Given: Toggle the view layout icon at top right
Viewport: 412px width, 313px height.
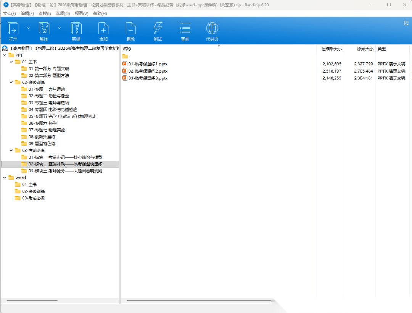Looking at the screenshot, I should [406, 23].
